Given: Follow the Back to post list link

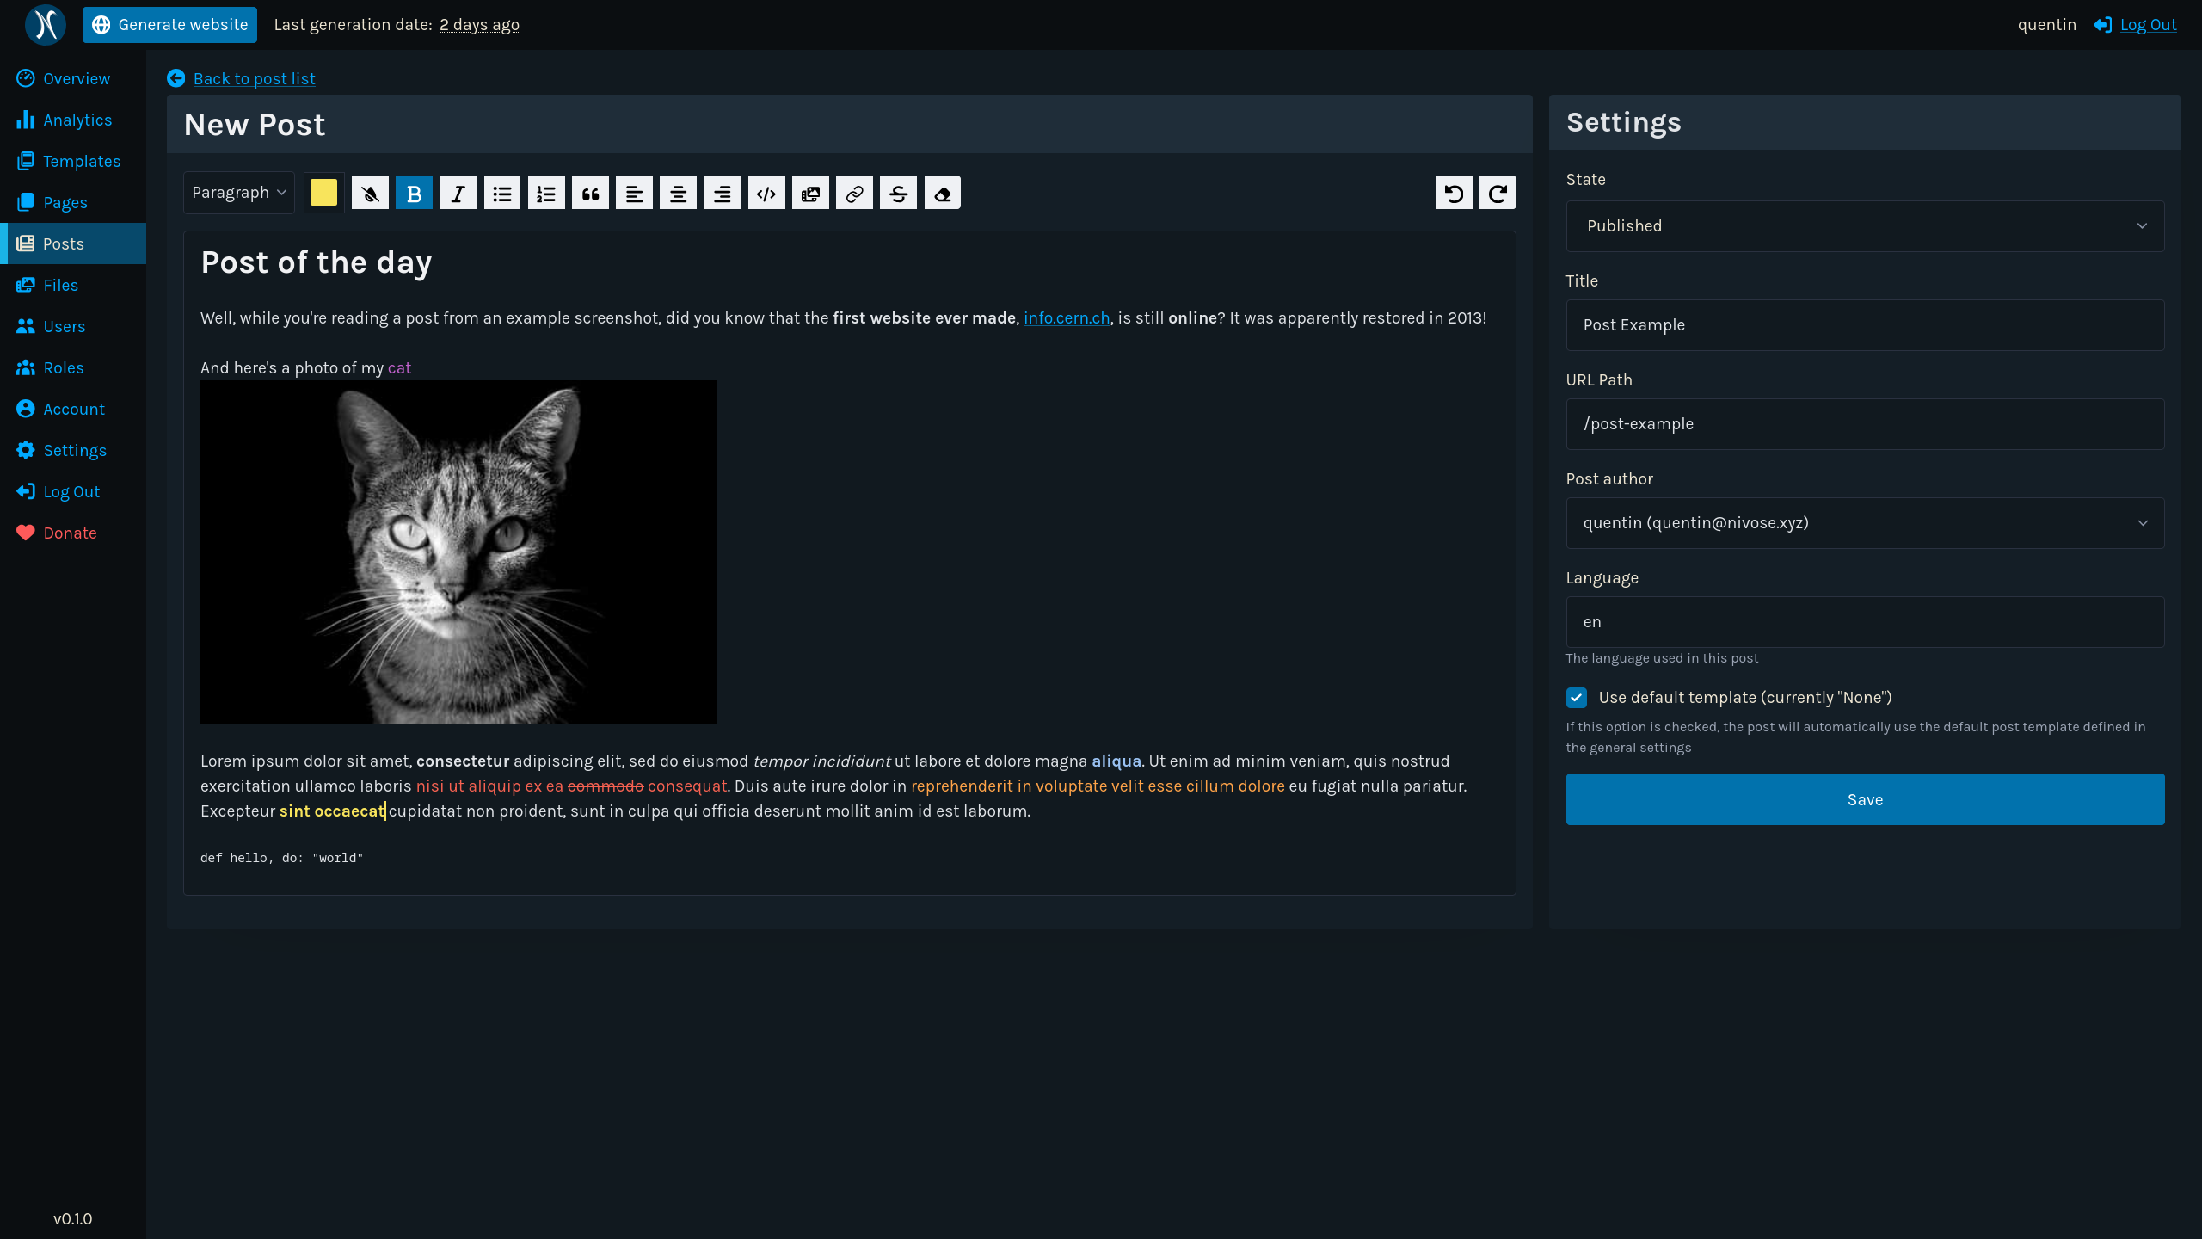Looking at the screenshot, I should (x=254, y=79).
